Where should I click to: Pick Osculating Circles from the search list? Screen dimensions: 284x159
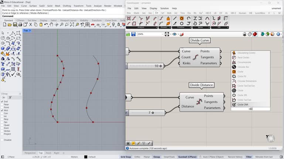246,53
